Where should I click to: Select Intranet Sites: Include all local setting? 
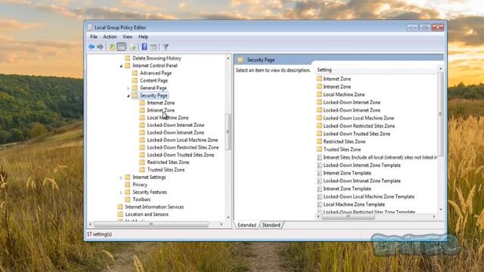380,157
